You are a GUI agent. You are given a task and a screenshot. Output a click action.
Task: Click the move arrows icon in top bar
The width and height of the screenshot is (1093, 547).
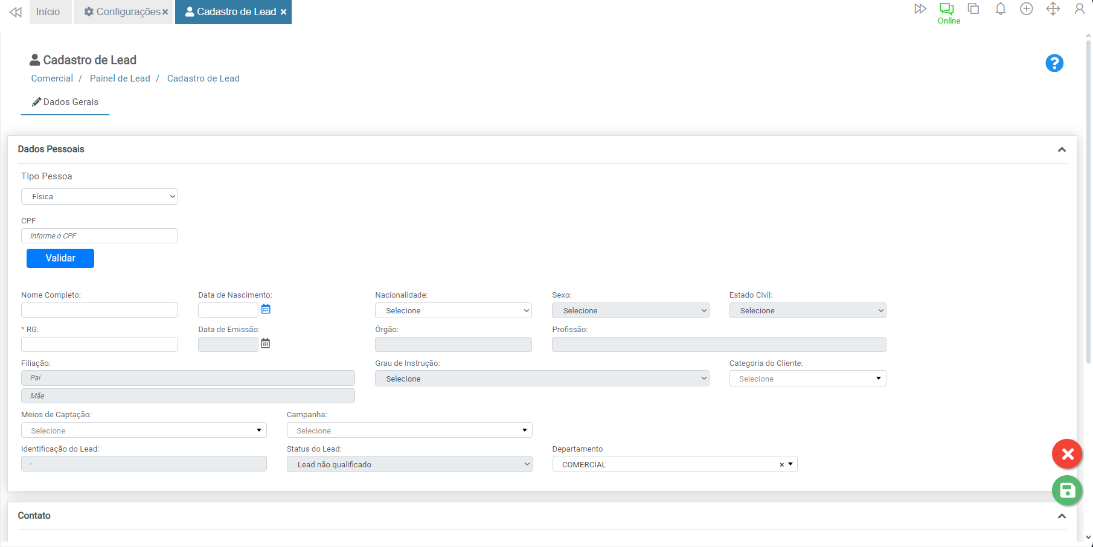(x=1053, y=9)
